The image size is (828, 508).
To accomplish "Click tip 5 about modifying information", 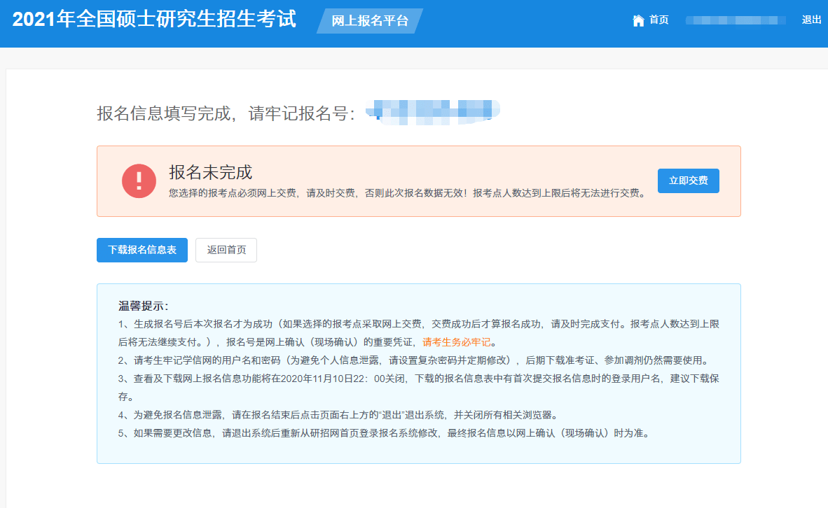I will (385, 433).
